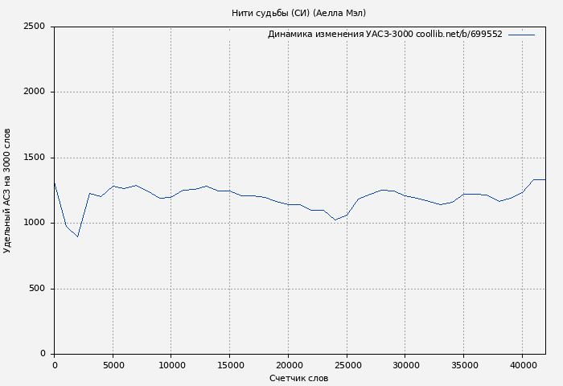Click the 1000 tick label on y-axis

pos(34,223)
